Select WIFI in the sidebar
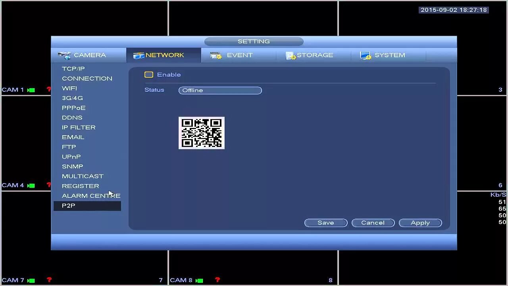This screenshot has height=286, width=508. click(x=69, y=88)
